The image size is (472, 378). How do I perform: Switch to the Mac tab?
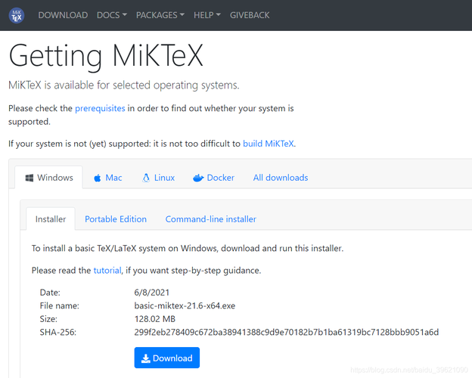(107, 178)
